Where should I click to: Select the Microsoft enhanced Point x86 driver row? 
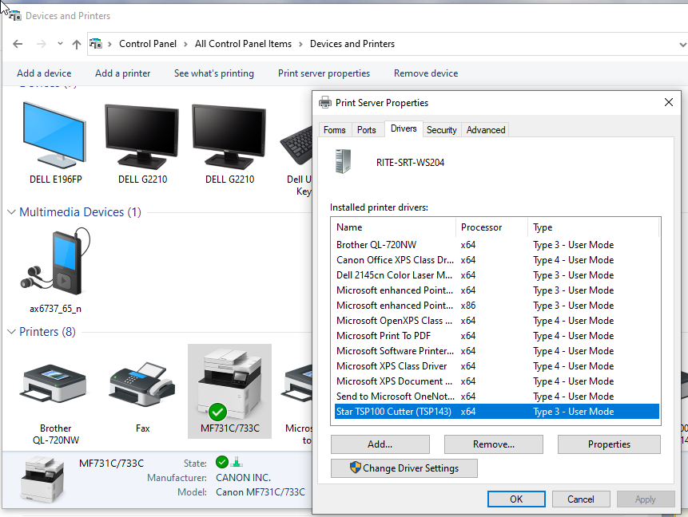497,306
